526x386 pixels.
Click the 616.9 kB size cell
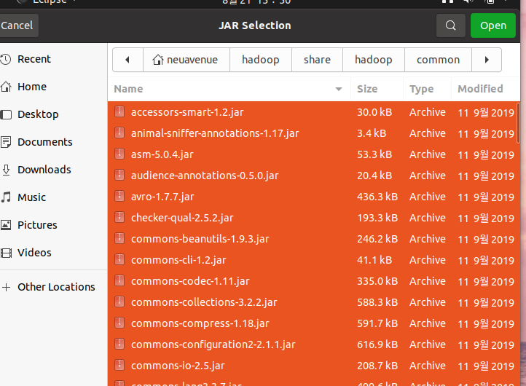[x=377, y=344]
